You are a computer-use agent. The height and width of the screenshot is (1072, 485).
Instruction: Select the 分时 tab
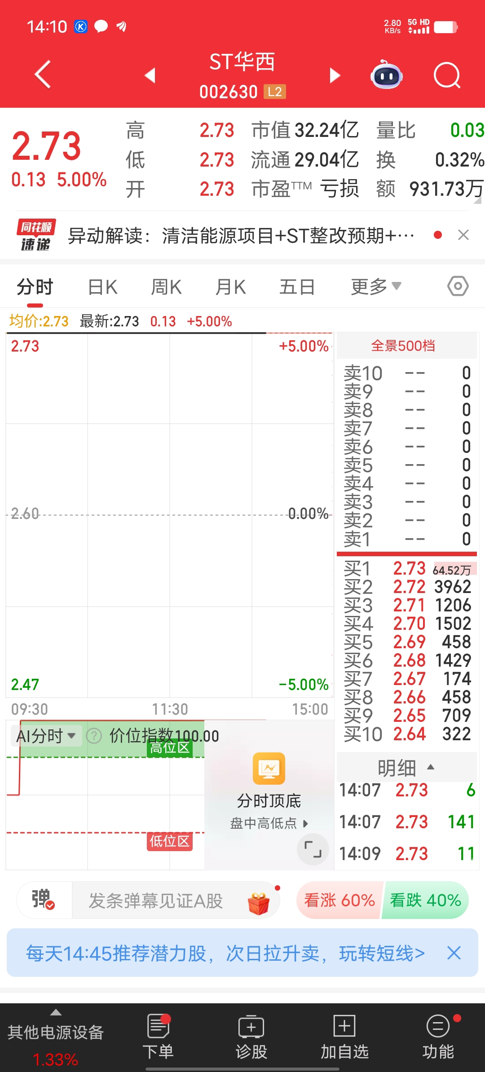35,286
